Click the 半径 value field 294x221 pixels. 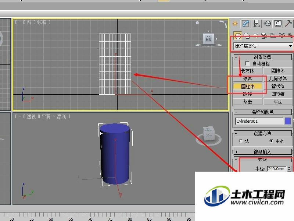point(277,169)
